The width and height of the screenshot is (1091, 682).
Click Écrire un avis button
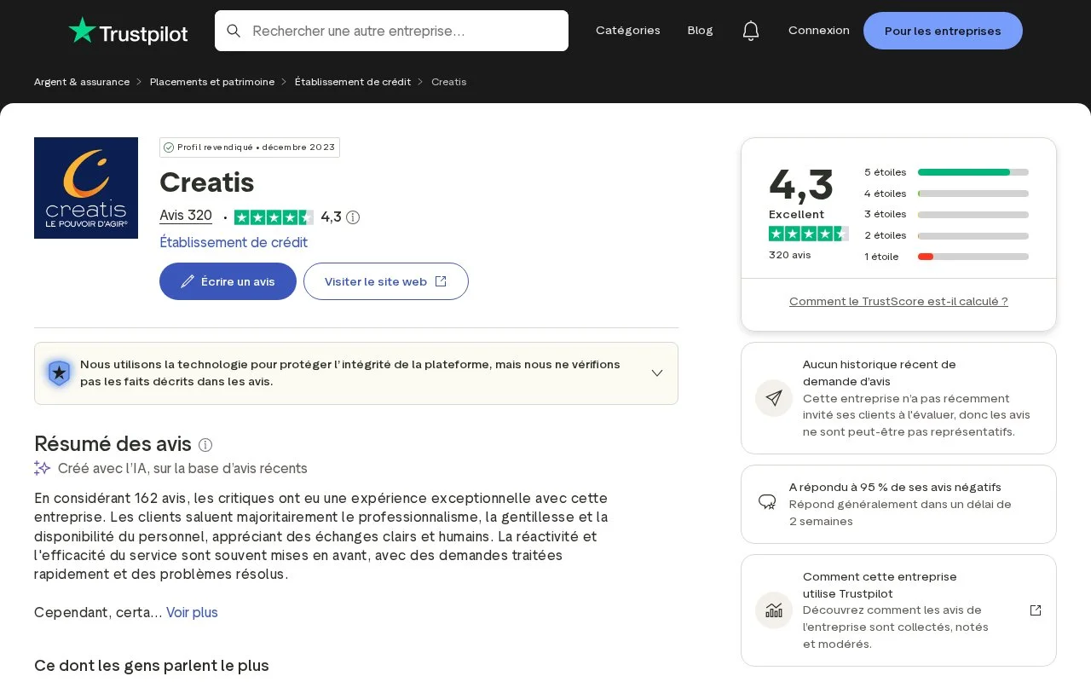click(228, 281)
